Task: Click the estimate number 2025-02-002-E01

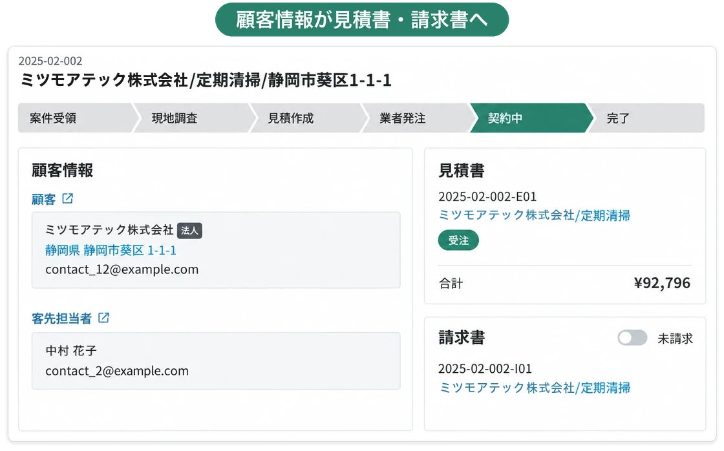Action: click(487, 196)
